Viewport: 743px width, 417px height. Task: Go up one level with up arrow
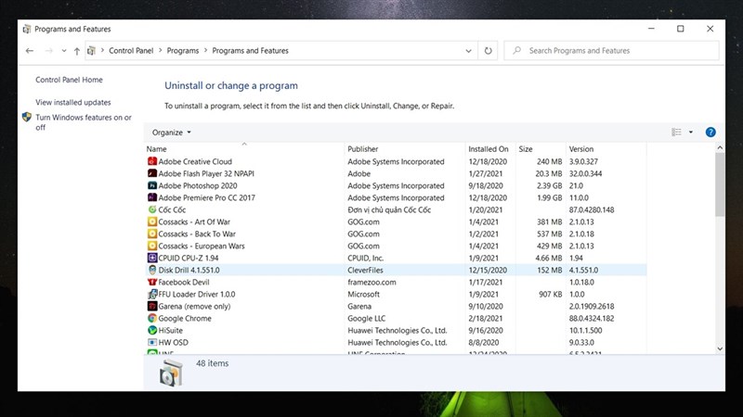[77, 51]
